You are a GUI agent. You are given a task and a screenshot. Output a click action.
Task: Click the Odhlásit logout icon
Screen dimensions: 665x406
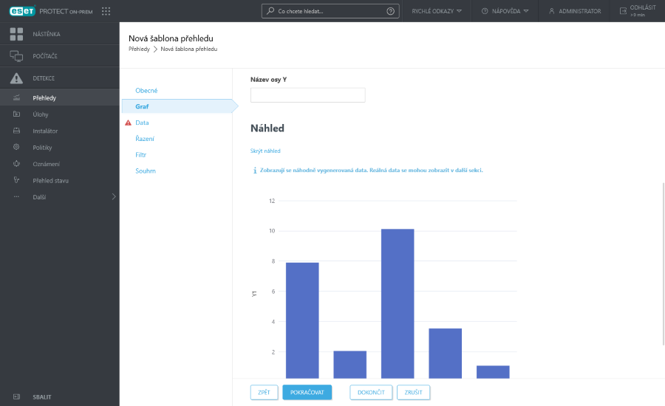623,11
